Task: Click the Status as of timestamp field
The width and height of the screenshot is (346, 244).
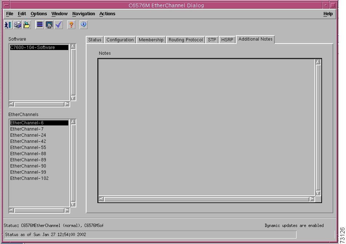Action: tap(150, 235)
